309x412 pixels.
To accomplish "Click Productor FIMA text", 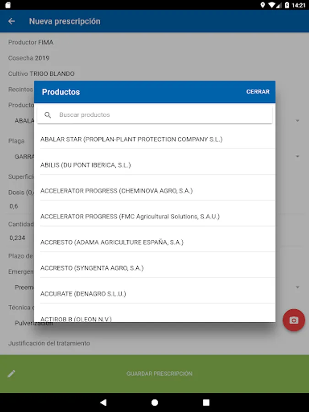I will 31,42.
